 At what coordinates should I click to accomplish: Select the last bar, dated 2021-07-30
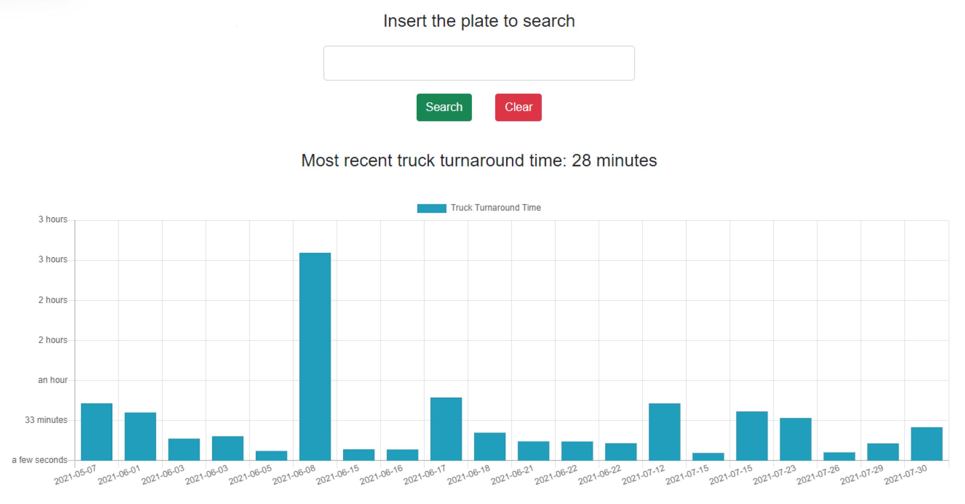point(927,444)
